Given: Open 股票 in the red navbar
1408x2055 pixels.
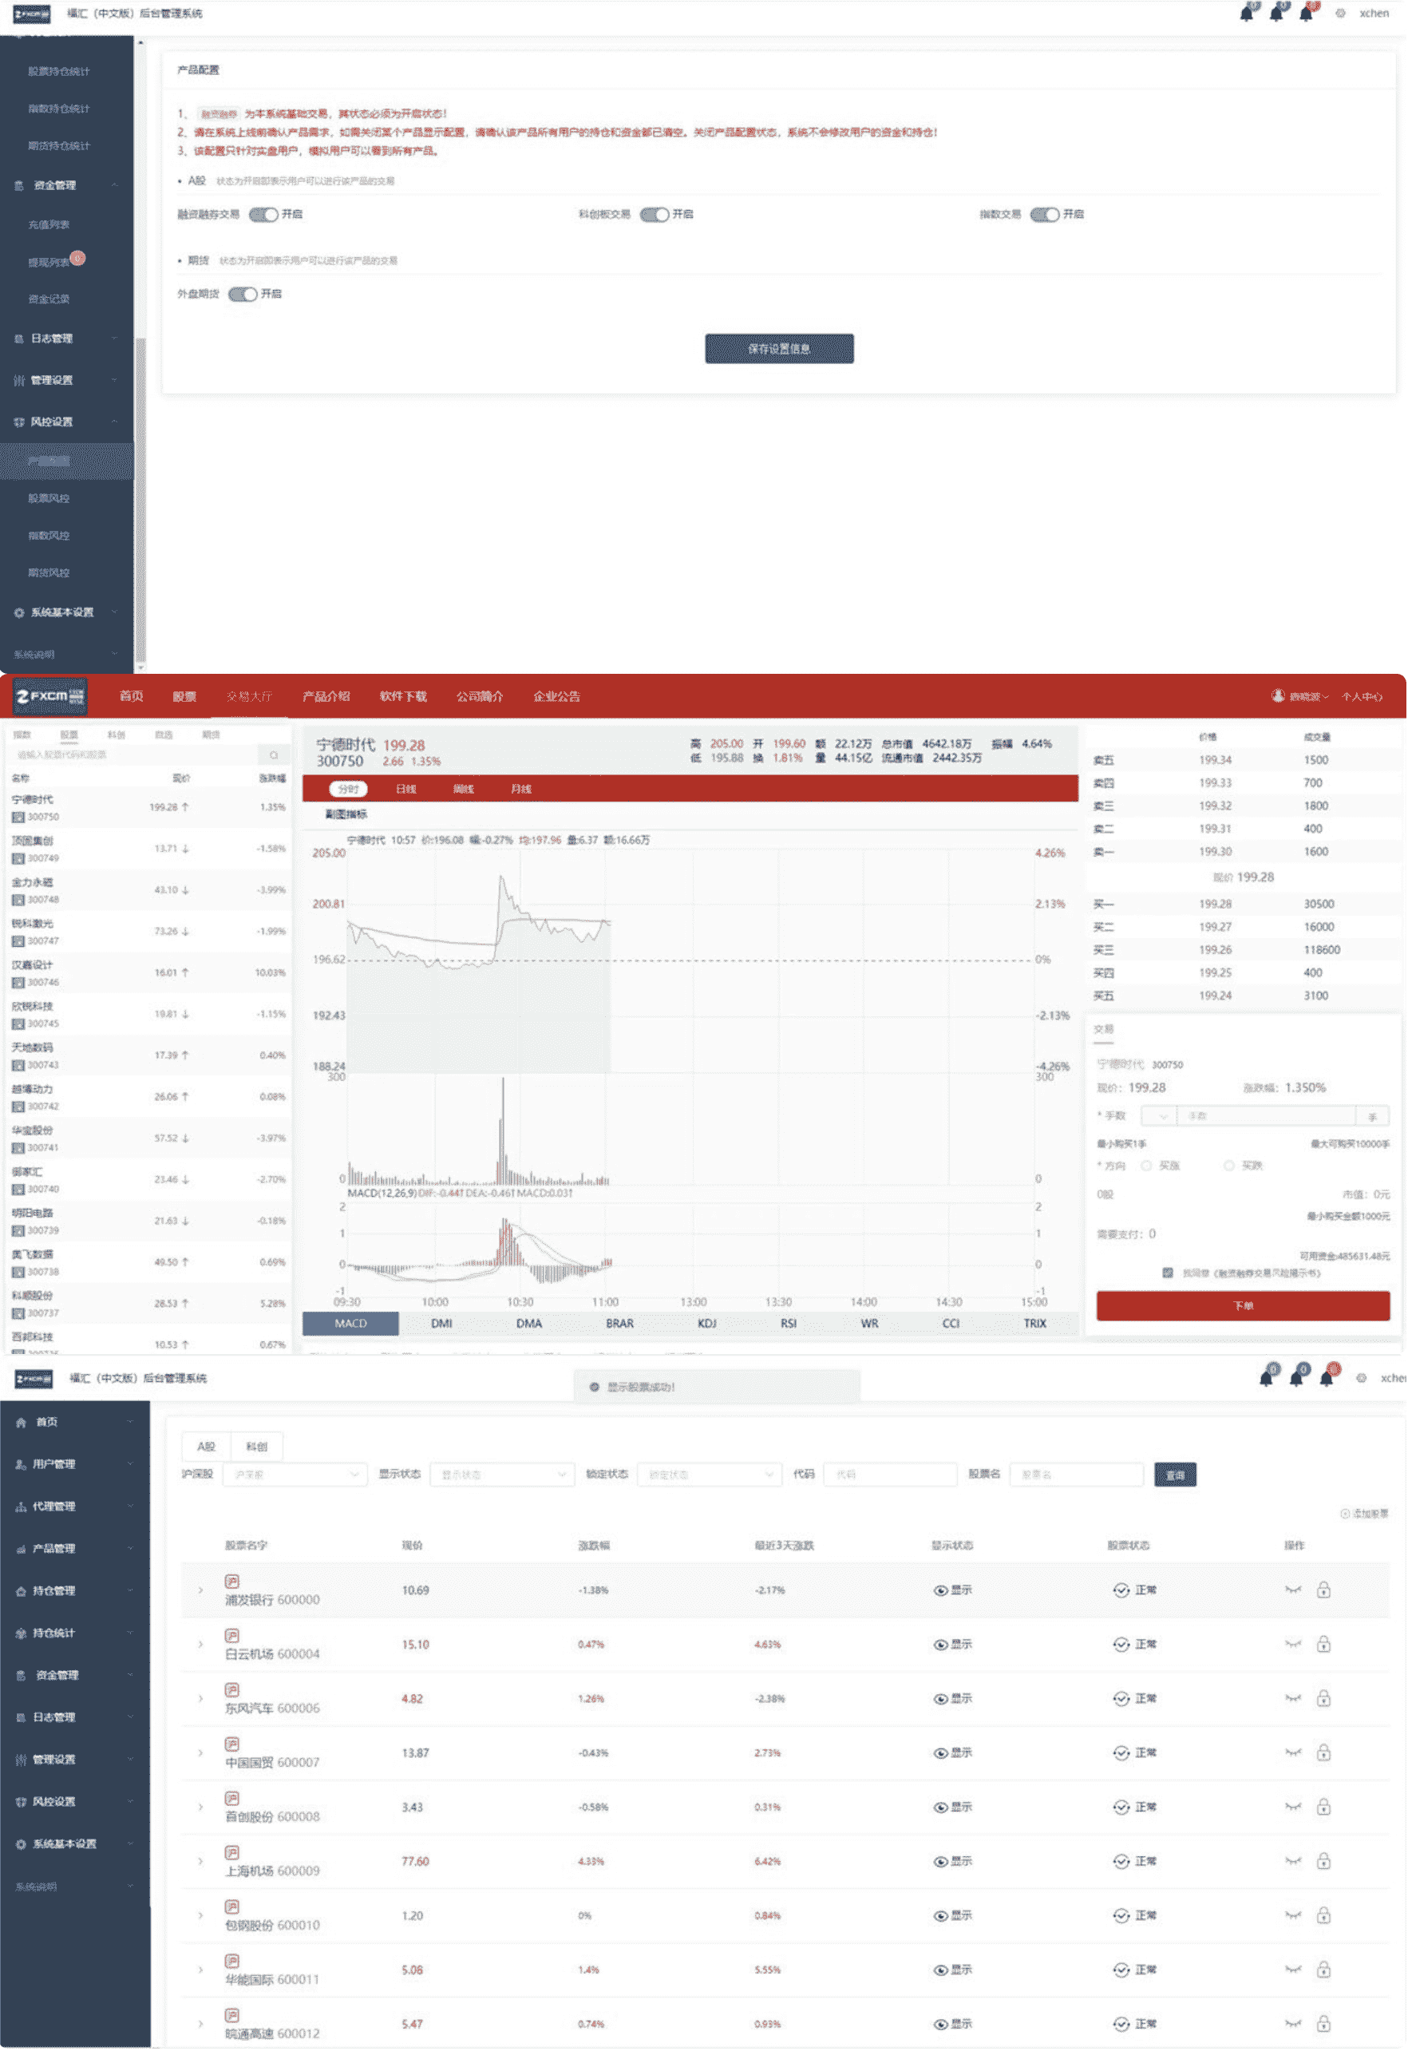Looking at the screenshot, I should click(184, 697).
